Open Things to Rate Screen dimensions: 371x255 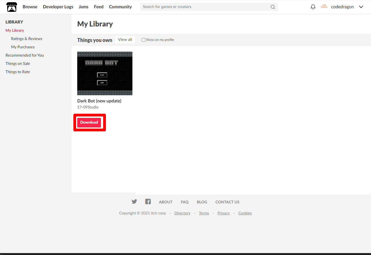click(18, 72)
